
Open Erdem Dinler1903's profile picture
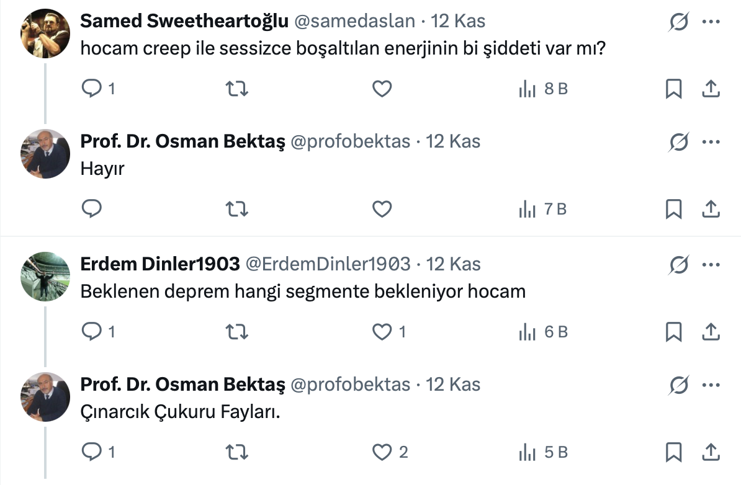45,275
